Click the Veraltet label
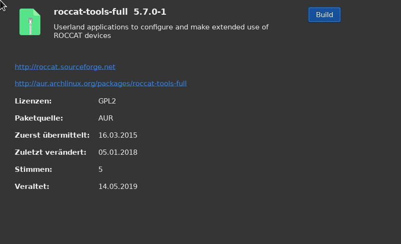 [x=32, y=187]
